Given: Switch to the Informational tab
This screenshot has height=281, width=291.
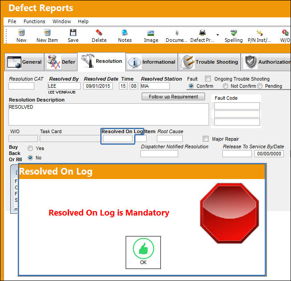Looking at the screenshot, I should 152,62.
